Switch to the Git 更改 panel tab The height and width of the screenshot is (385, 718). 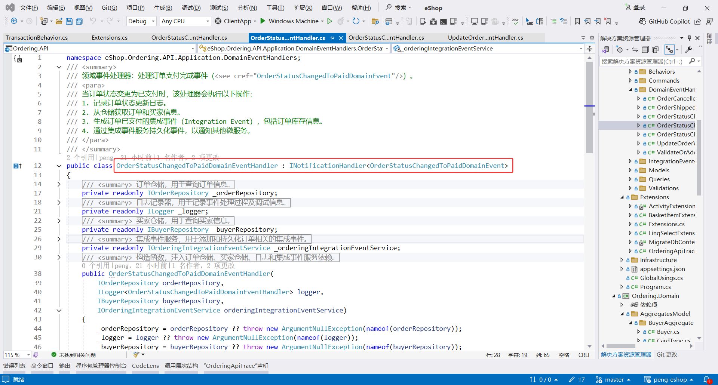pyautogui.click(x=667, y=354)
